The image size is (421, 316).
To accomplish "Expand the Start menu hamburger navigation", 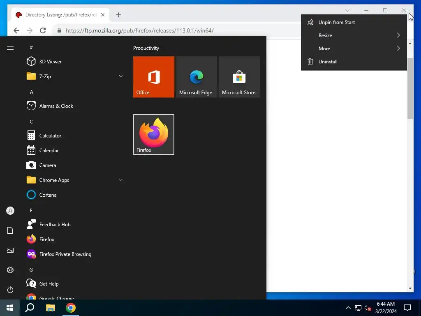I will 10,48.
